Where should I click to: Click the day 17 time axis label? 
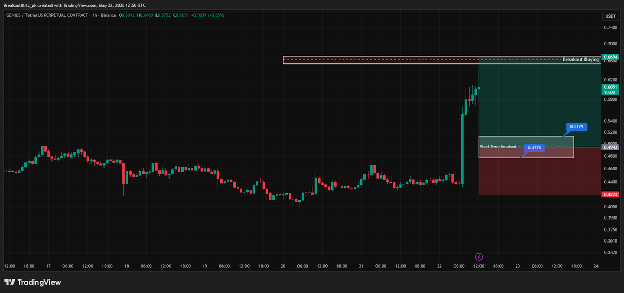pos(48,266)
